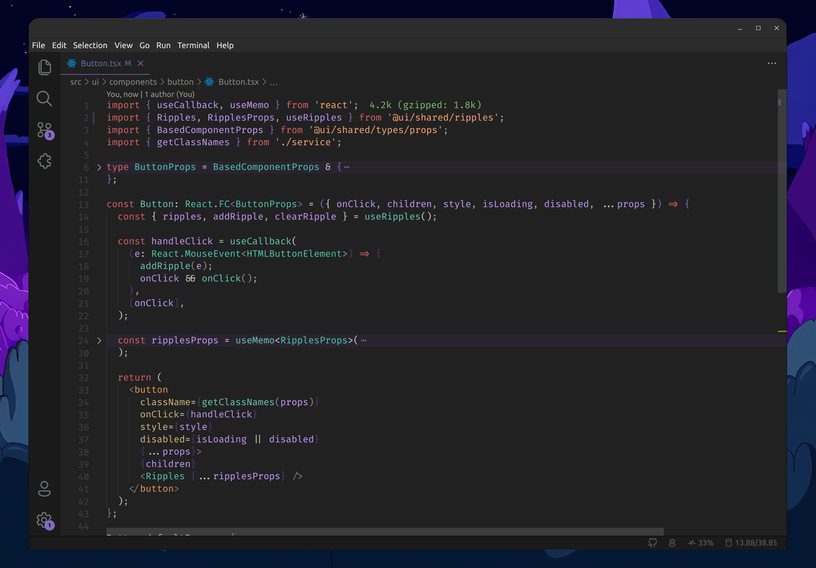The image size is (816, 568).
Task: Close the editor window
Action: click(x=777, y=28)
